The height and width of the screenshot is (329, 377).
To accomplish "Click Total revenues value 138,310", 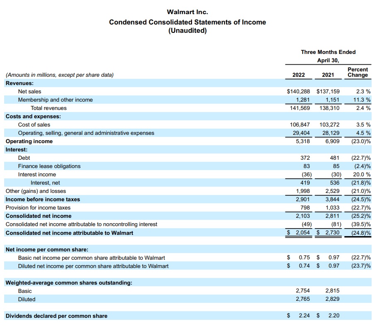I will point(329,108).
